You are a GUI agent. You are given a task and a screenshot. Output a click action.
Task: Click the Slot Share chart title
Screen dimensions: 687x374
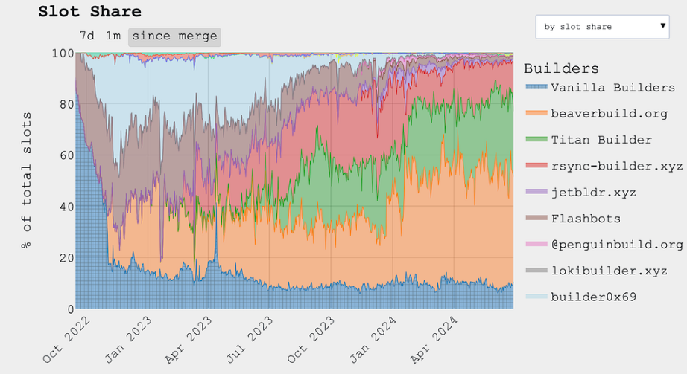(x=90, y=11)
